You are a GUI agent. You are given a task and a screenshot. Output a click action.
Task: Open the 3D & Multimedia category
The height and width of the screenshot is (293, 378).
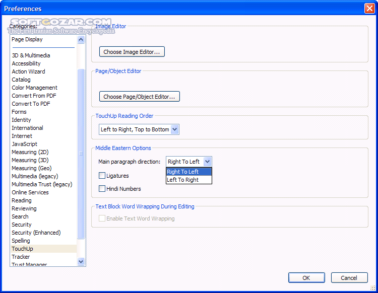click(x=31, y=55)
